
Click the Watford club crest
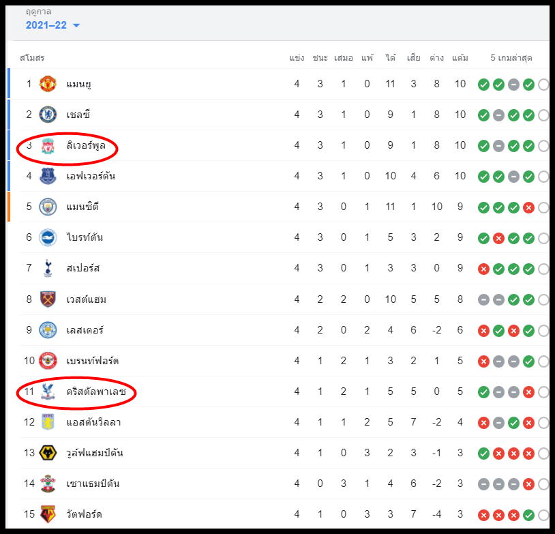point(48,514)
